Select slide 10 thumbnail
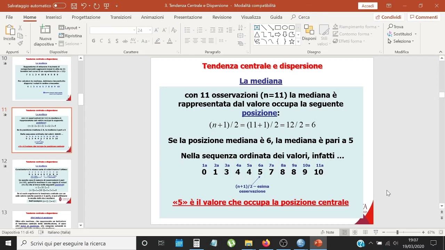This screenshot has width=445, height=250. point(42,78)
